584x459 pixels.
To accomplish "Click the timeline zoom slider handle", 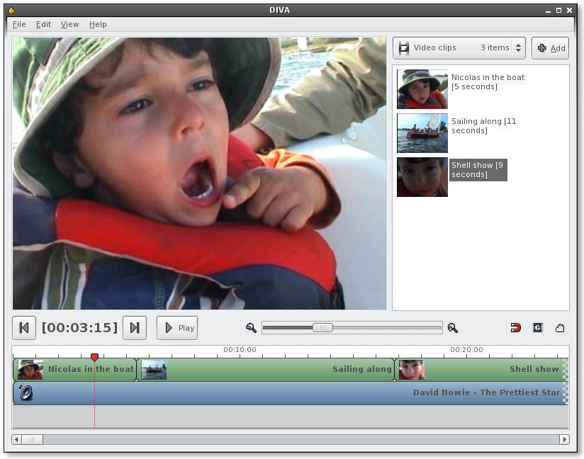I will tap(322, 327).
